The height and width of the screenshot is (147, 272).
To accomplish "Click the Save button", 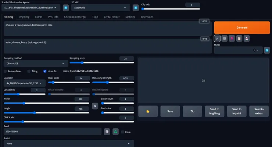I will 170,111.
